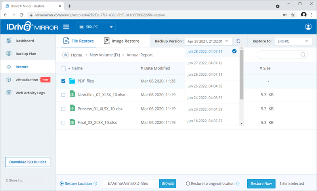Screen dimensions: 317x191
Task: Select the Jun 26 2022, 04:07:11 version
Action: [x=212, y=75]
